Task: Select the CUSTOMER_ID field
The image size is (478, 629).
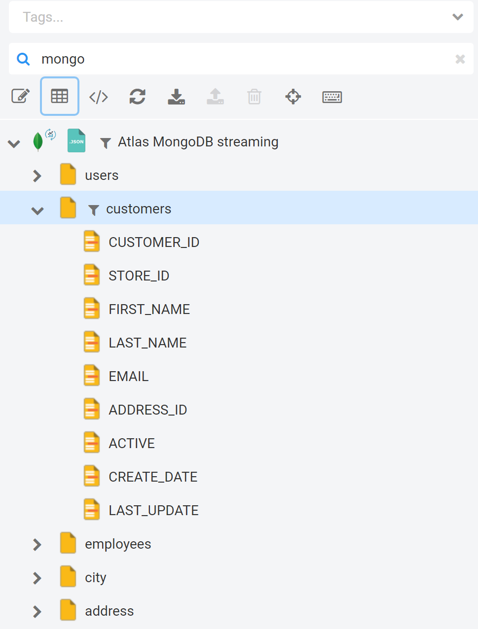Action: tap(154, 242)
